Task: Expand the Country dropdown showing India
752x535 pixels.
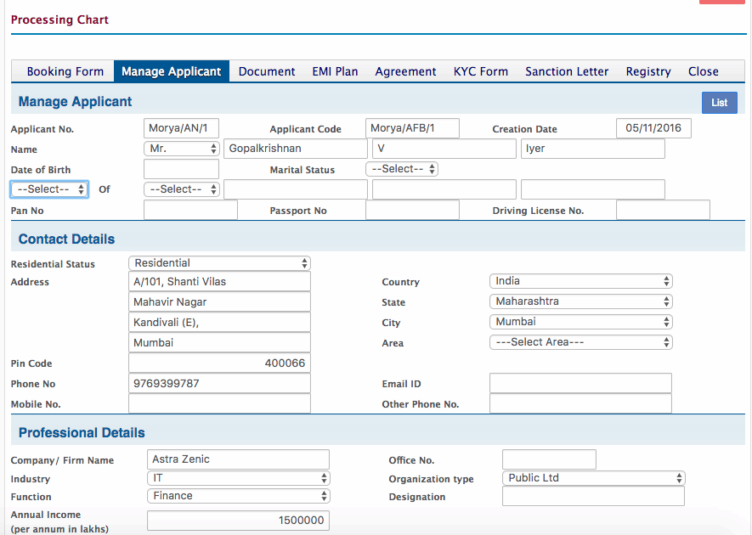Action: pyautogui.click(x=580, y=280)
